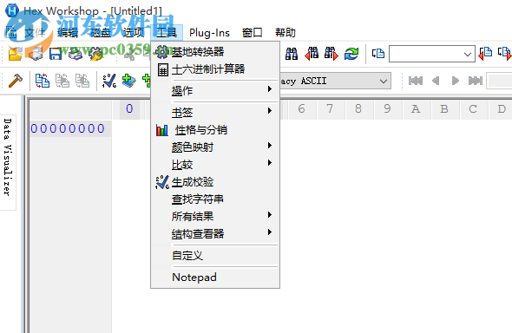Click the hammer tool icon
Viewport: 512px width, 333px height.
15,81
